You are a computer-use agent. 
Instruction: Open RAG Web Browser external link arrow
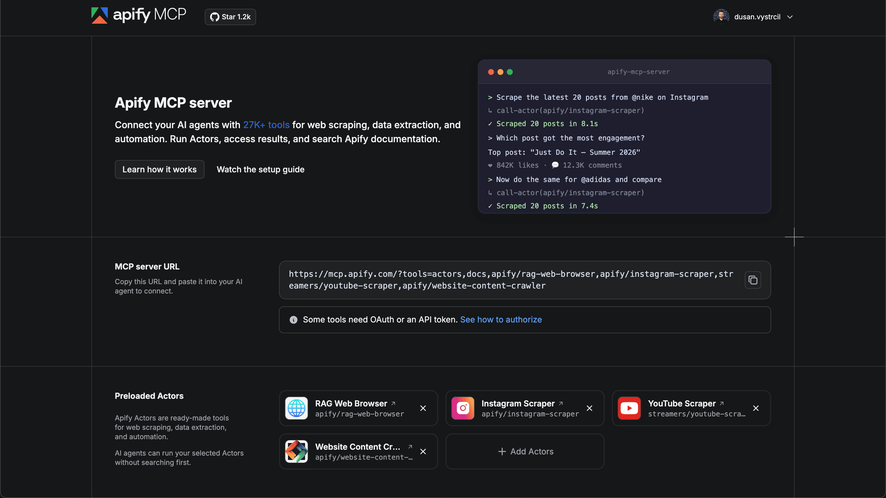tap(393, 403)
